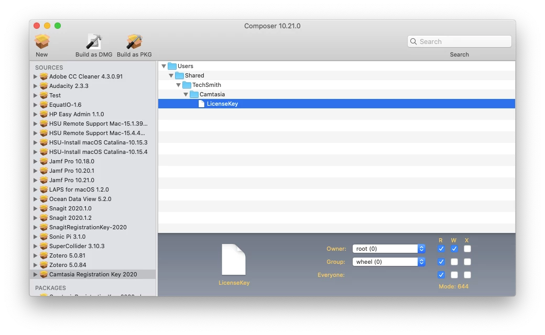Uncheck Owner read permission checkbox
The width and height of the screenshot is (545, 335).
pyautogui.click(x=441, y=249)
